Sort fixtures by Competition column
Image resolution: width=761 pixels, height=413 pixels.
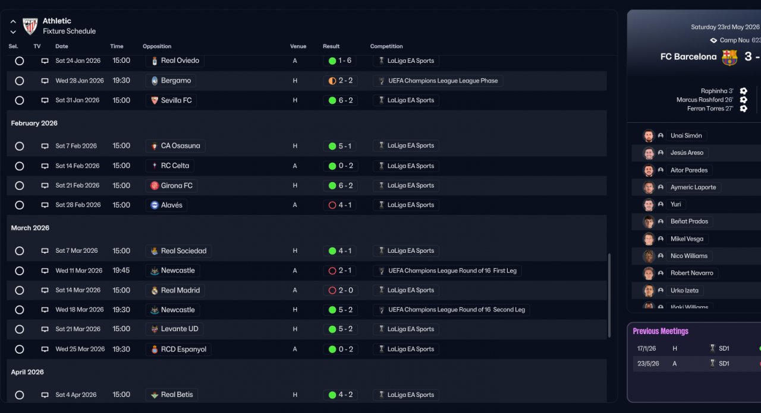point(386,46)
